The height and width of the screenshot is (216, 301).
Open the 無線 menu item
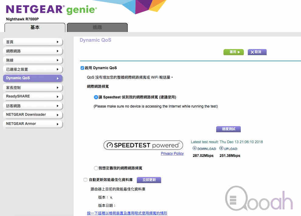pos(33,60)
